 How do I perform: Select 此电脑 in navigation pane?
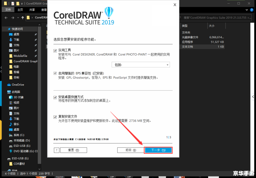point(16,92)
